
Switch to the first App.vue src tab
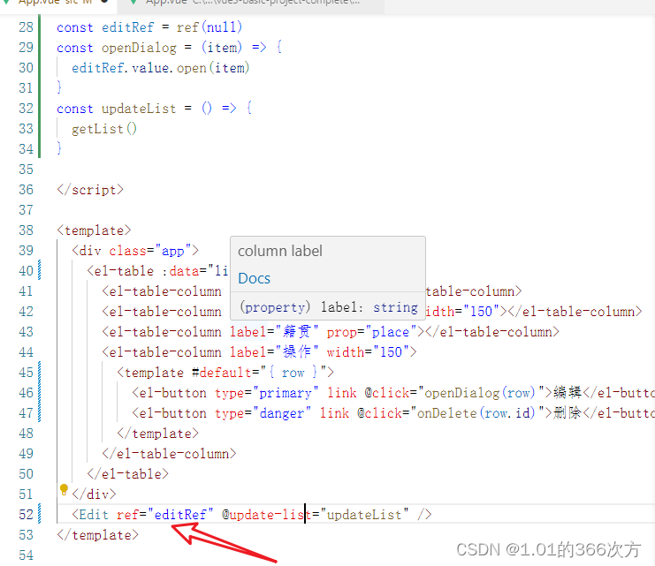pyautogui.click(x=54, y=2)
